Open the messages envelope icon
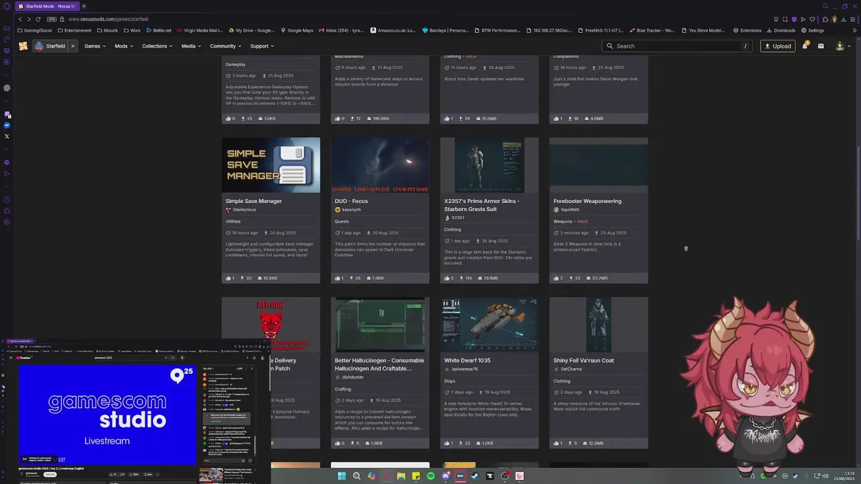 821,46
